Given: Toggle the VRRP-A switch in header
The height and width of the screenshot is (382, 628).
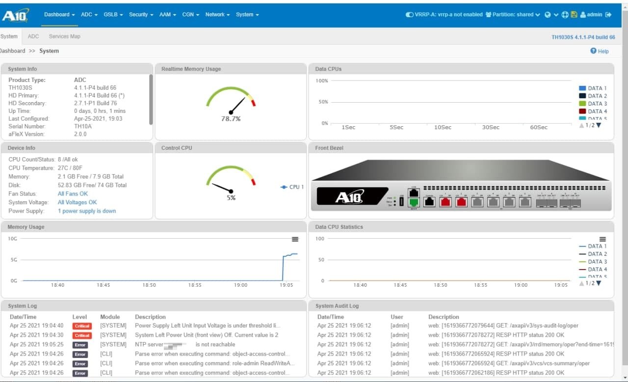Looking at the screenshot, I should point(409,15).
